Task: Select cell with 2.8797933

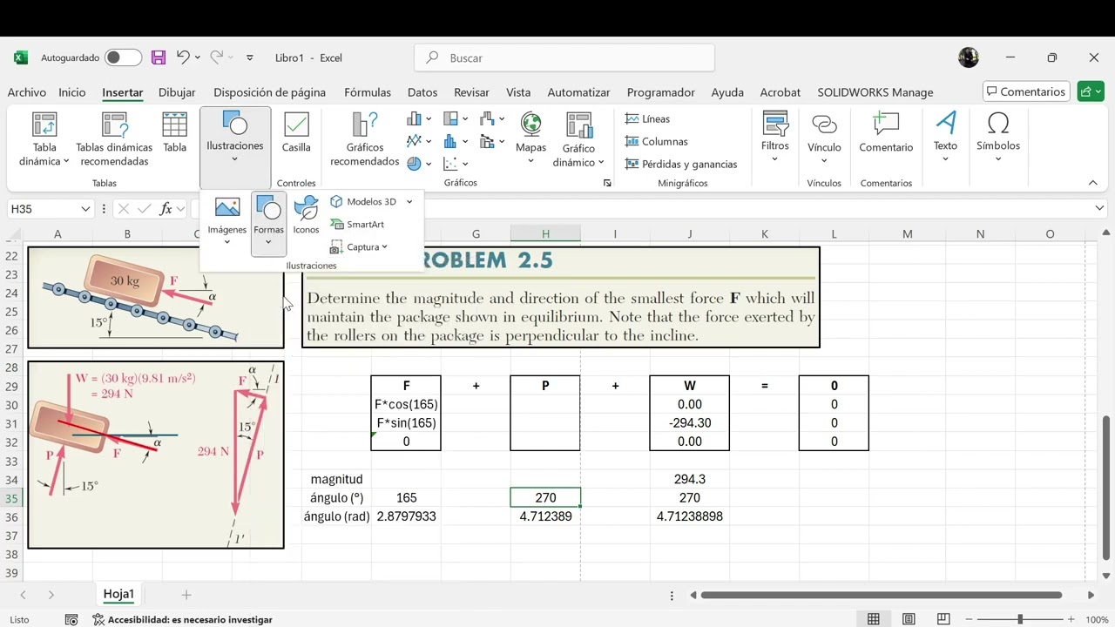Action: coord(406,516)
